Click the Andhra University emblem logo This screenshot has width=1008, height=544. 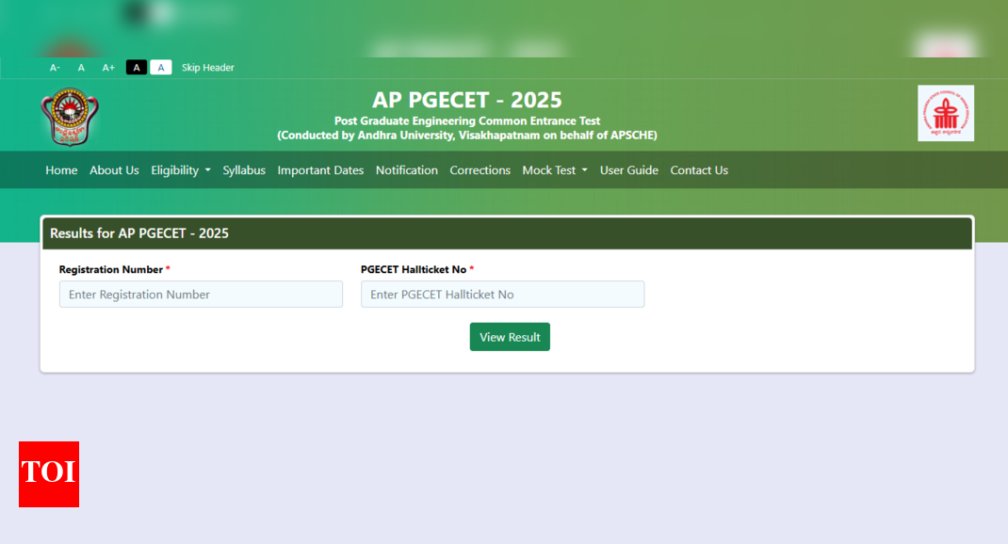(x=70, y=117)
